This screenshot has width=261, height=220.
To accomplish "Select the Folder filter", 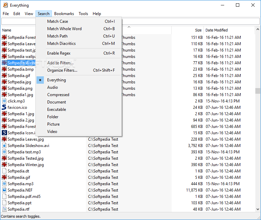I will tap(79, 117).
